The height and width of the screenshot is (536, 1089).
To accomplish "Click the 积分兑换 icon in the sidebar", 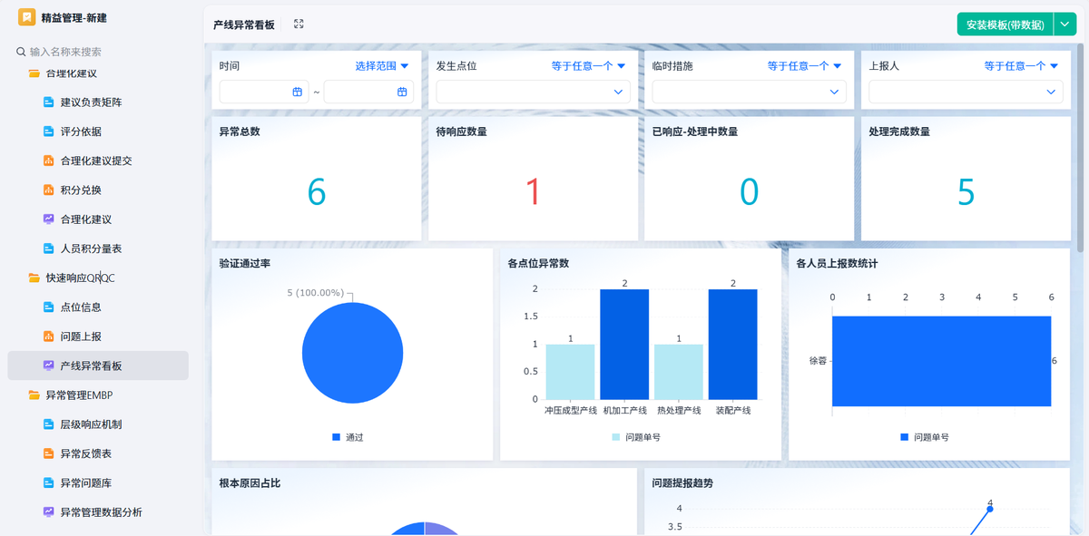I will pos(50,190).
